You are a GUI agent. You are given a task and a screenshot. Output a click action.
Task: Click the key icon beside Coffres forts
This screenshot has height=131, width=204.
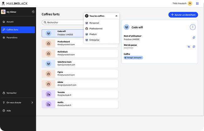(x=4, y=30)
